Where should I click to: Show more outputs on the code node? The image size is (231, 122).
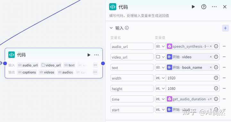(95, 72)
